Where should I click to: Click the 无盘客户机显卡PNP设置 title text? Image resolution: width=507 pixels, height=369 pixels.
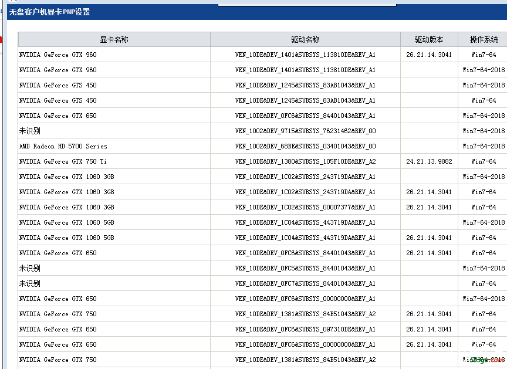49,12
